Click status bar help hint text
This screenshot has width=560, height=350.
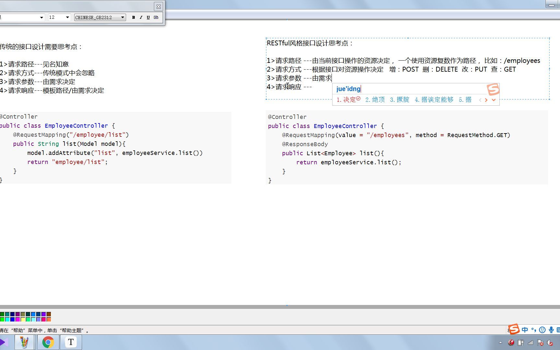tap(44, 331)
